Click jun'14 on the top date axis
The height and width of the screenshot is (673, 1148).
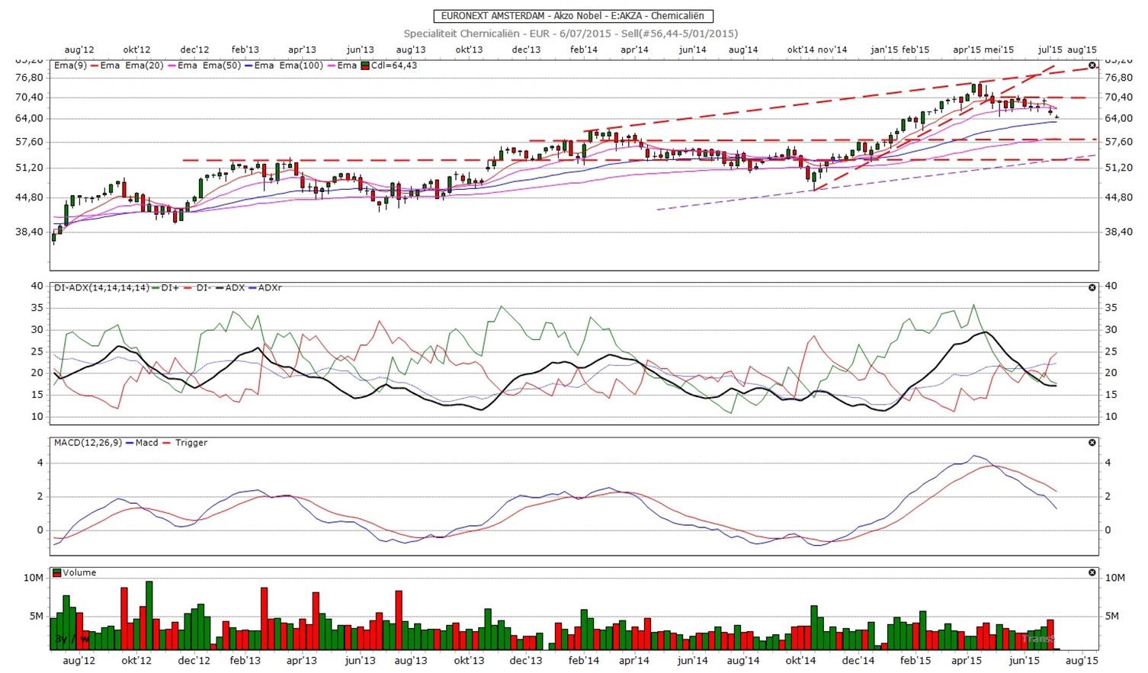tap(692, 50)
